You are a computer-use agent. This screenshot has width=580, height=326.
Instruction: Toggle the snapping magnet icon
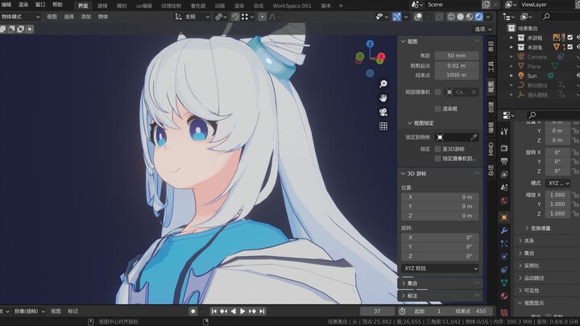click(235, 17)
